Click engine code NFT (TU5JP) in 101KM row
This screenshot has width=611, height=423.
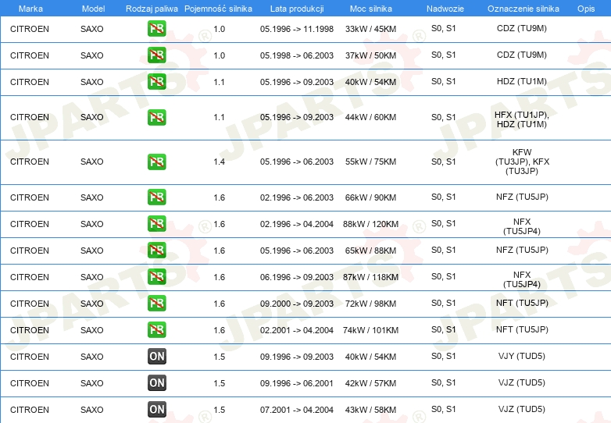(522, 329)
